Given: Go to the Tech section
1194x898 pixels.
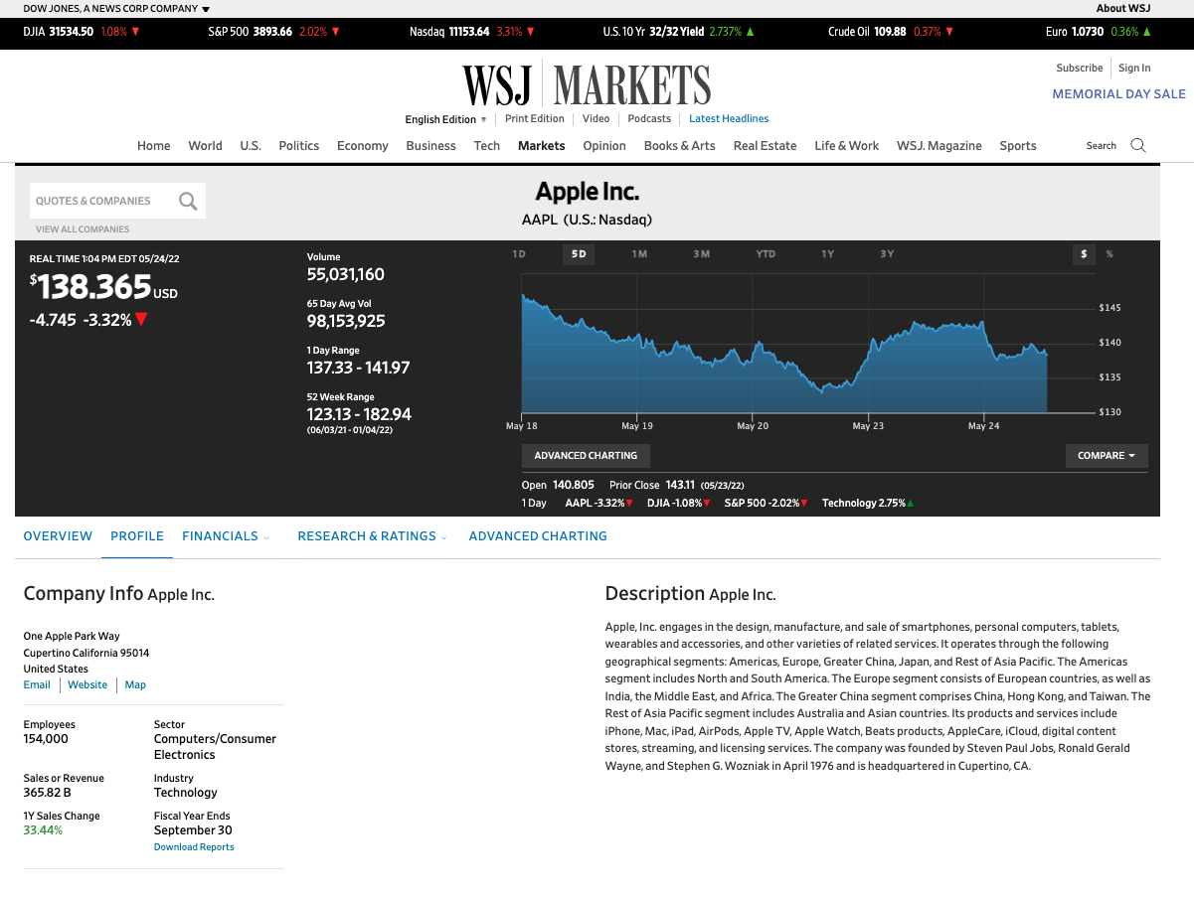Looking at the screenshot, I should point(487,146).
